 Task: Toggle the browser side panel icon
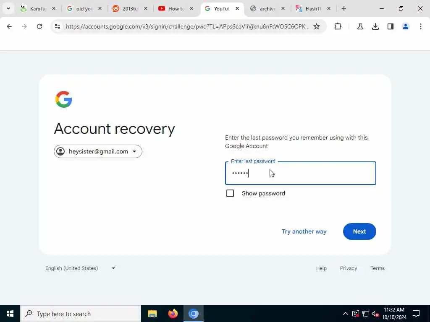point(391,26)
